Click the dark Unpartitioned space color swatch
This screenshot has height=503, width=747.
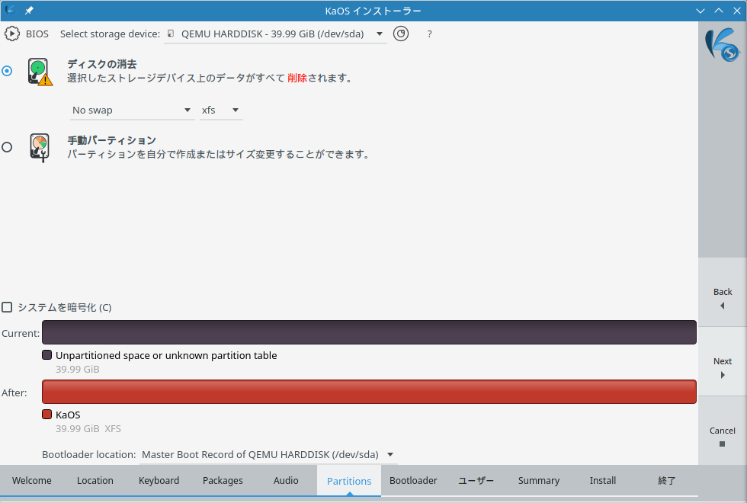(46, 355)
